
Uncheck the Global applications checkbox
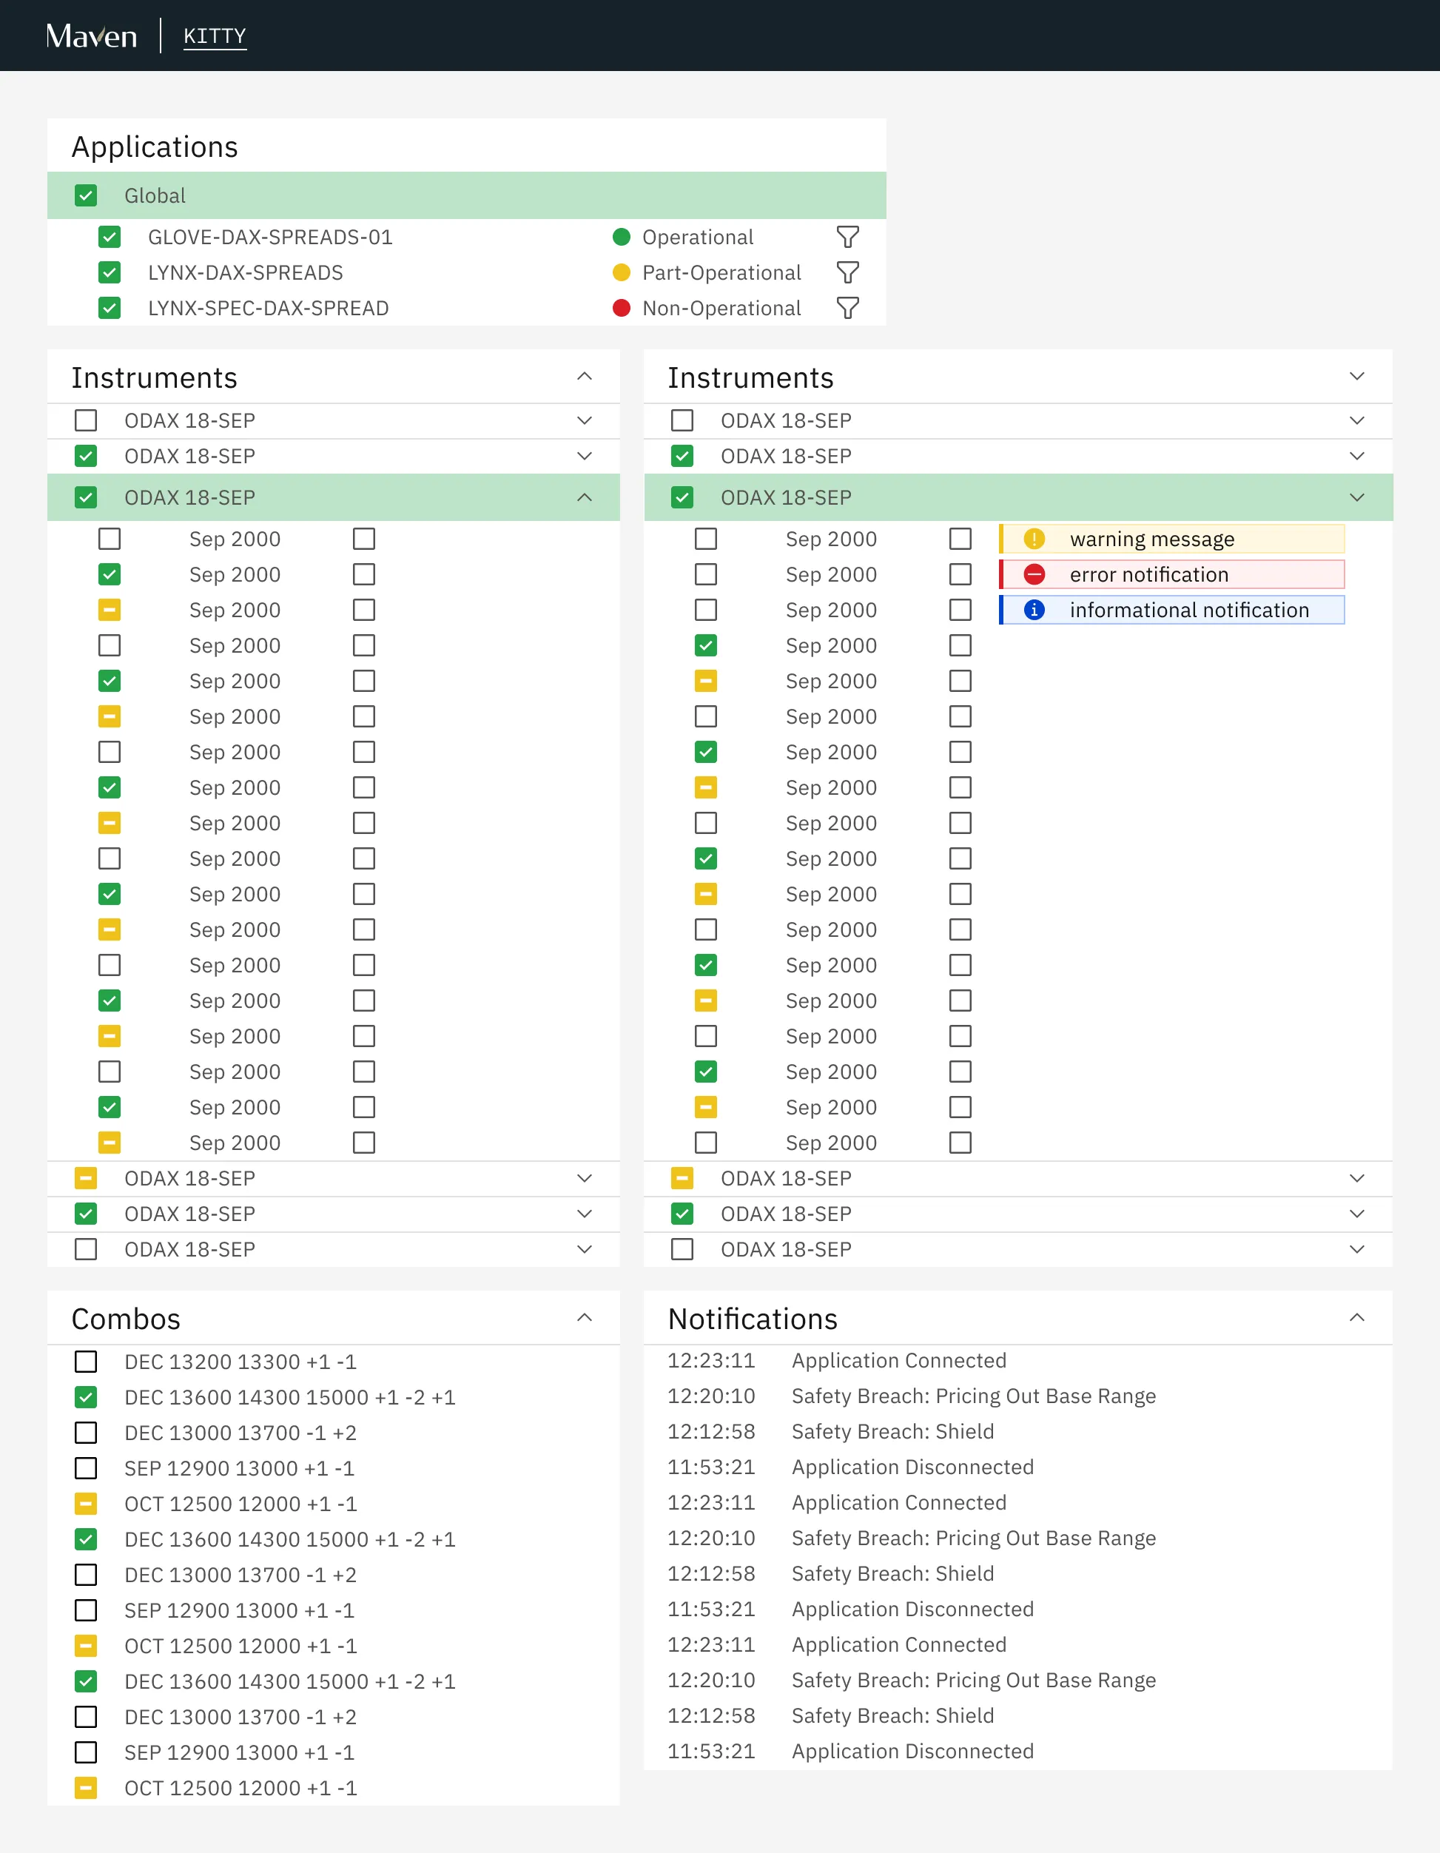[x=86, y=196]
